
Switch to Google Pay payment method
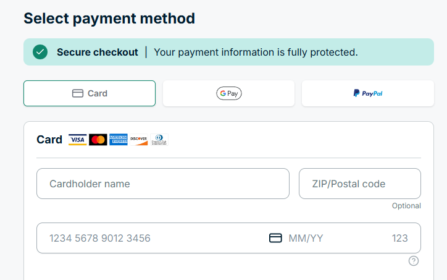[228, 93]
